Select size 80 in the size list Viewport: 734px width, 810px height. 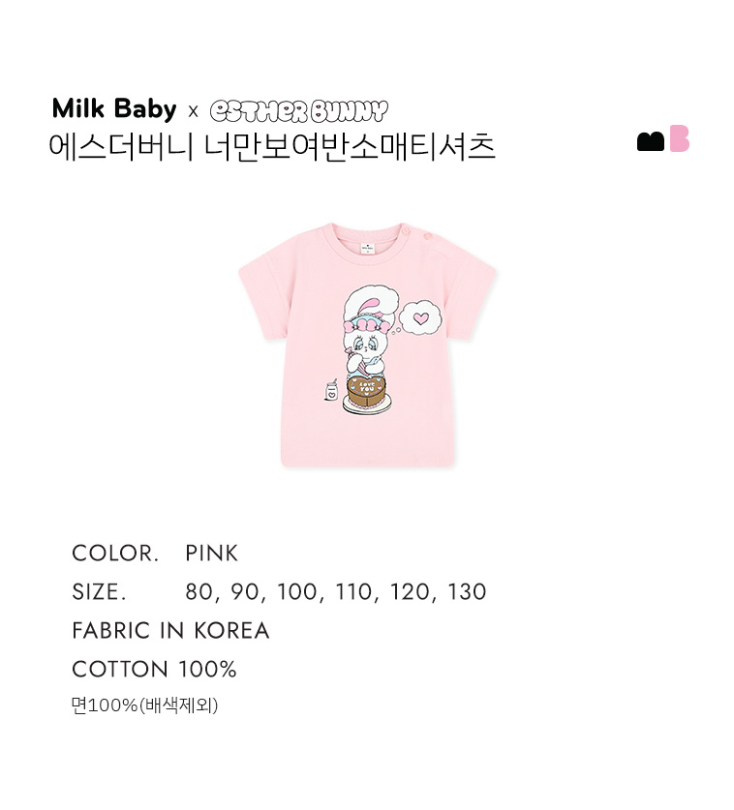tap(200, 592)
